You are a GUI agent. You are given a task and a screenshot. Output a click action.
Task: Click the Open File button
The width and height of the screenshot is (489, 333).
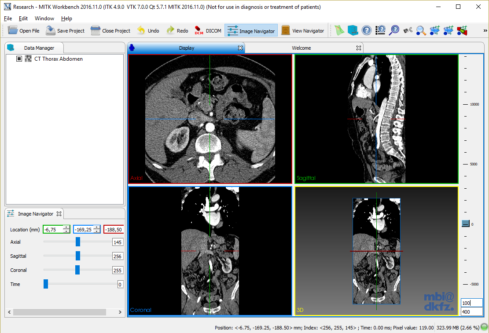click(x=24, y=31)
